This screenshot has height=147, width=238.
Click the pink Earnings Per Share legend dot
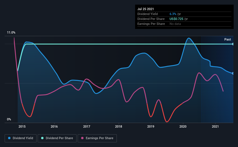click(x=82, y=138)
